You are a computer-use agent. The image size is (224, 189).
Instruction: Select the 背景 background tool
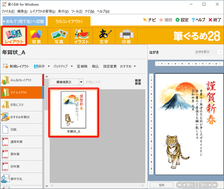coord(36,36)
